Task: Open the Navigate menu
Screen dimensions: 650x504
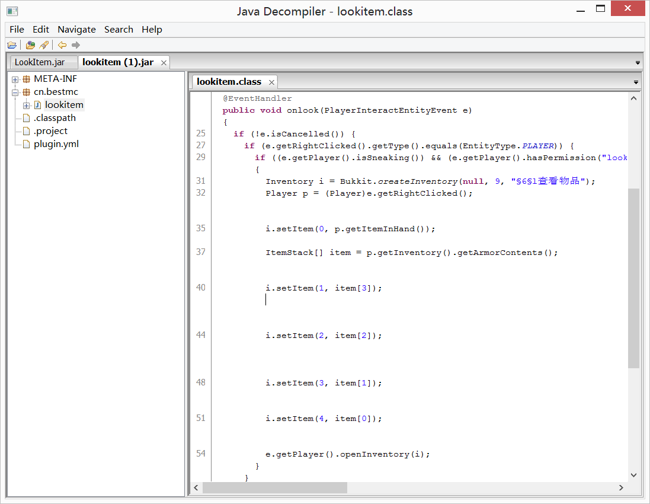Action: click(76, 30)
